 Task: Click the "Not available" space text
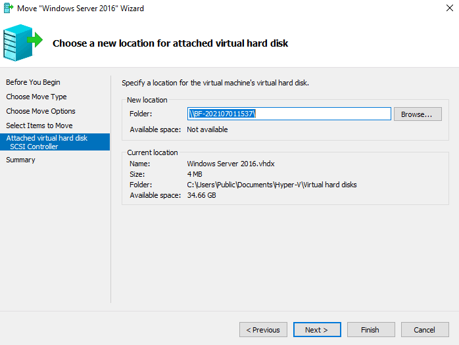(x=207, y=129)
